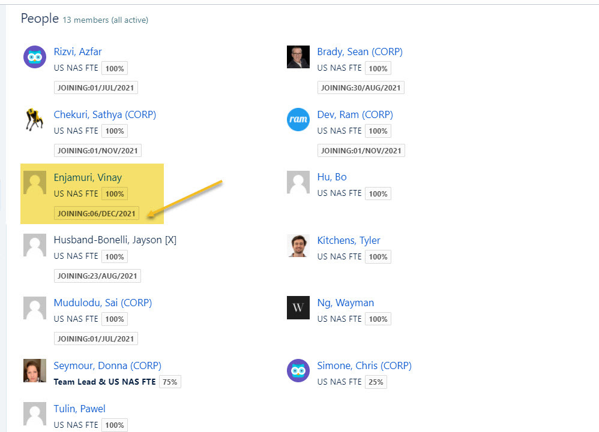Click Sean Brady's profile photo
Screen dimensions: 599x432
pos(298,57)
